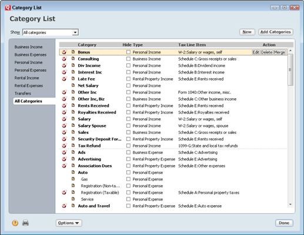Select Rental Expenses in the sidebar

click(29, 86)
